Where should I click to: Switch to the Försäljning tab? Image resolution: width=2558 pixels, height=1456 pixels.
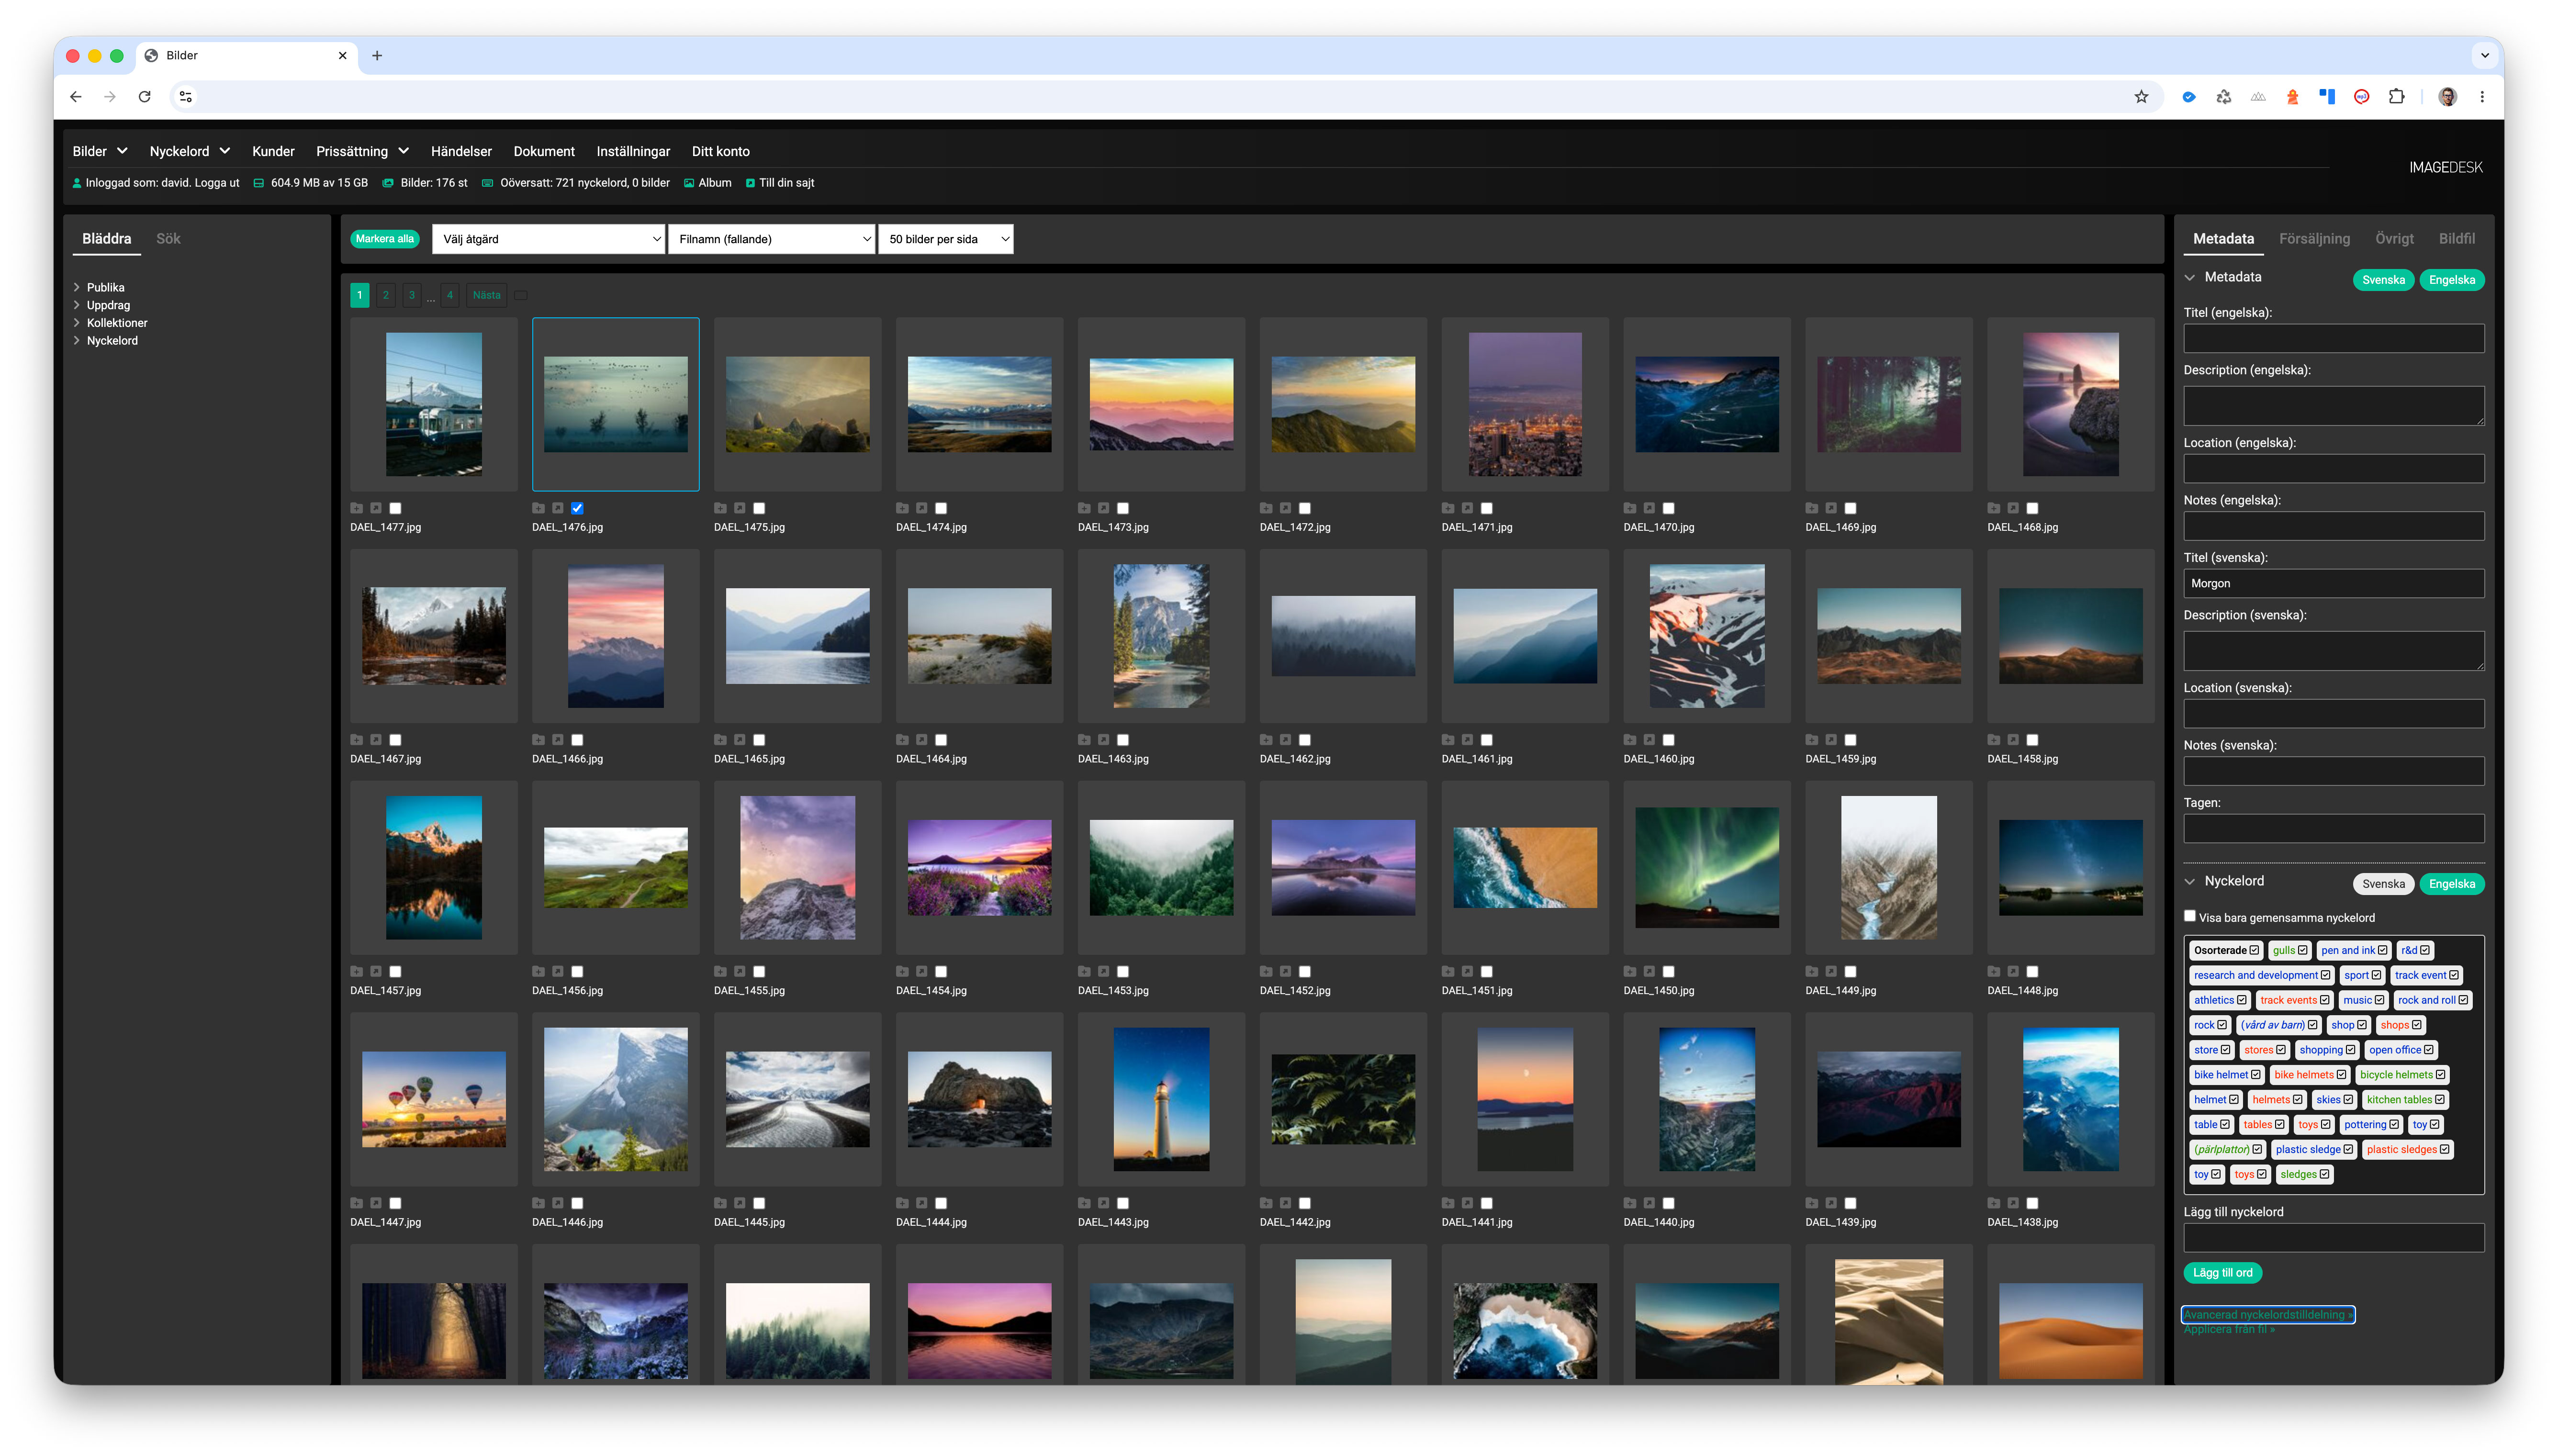point(2314,238)
